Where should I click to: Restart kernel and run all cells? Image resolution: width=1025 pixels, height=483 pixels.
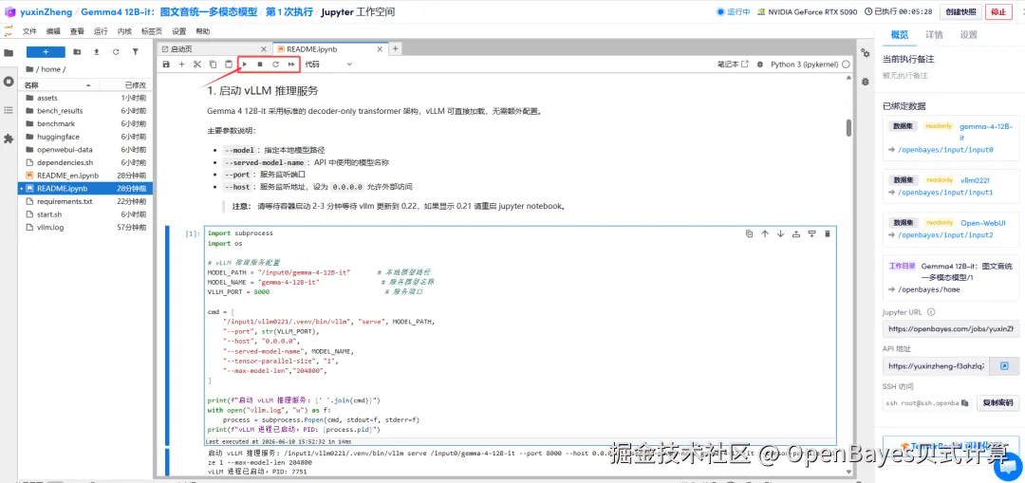291,64
